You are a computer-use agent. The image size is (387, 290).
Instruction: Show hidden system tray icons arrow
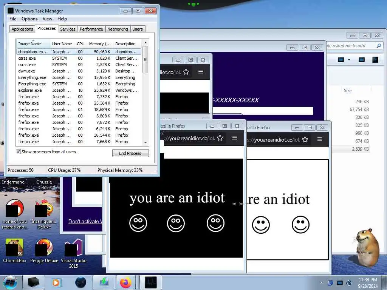tap(321, 283)
